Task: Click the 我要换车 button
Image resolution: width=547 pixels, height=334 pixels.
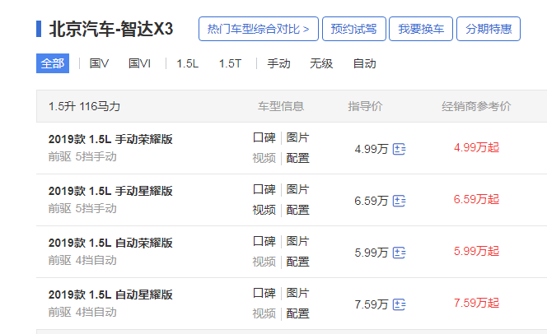Action: point(421,29)
